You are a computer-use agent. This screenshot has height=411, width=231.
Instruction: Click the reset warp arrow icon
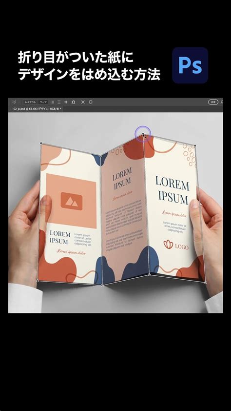click(74, 102)
